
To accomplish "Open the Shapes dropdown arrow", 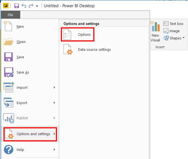I will click(184, 38).
